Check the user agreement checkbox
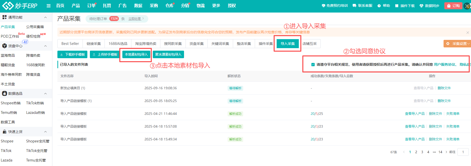The image size is (471, 166). 313,64
